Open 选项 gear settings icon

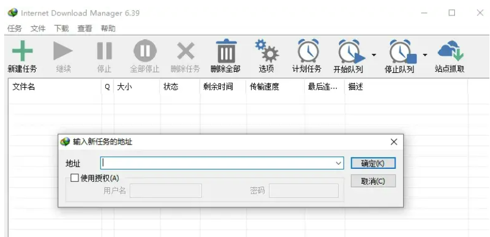point(266,51)
